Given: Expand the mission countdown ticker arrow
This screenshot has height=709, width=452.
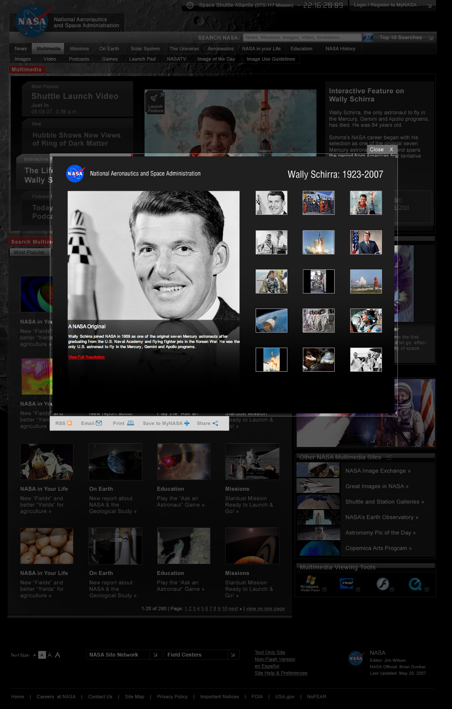Looking at the screenshot, I should pos(190,5).
